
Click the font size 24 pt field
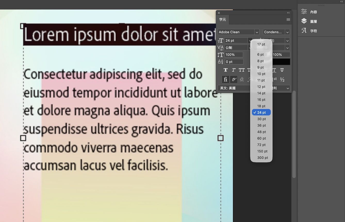236,41
